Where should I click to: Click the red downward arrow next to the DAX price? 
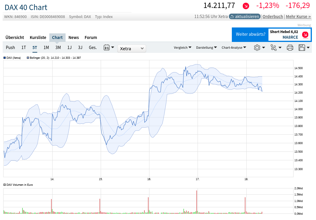click(x=246, y=6)
